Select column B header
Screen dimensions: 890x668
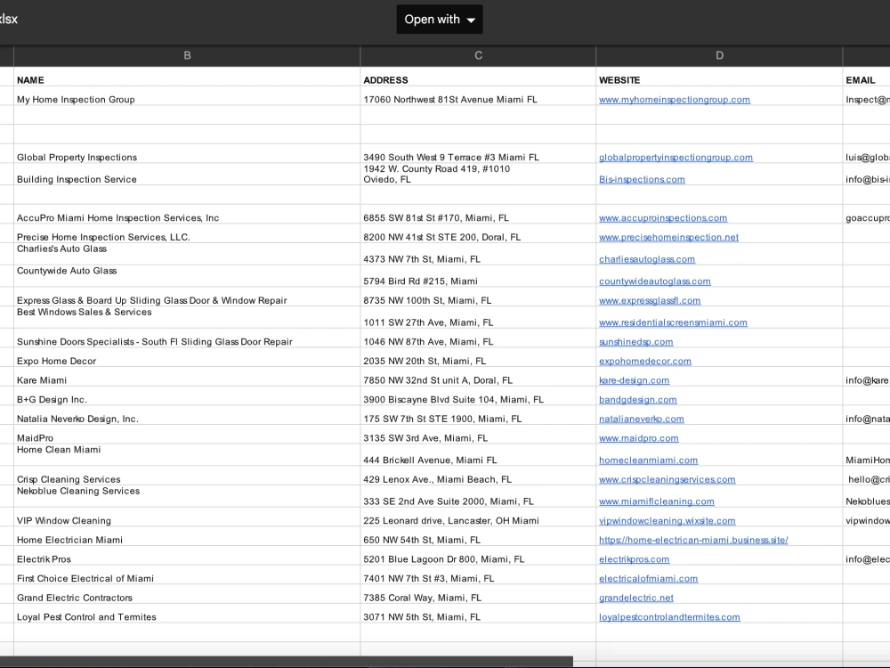point(187,55)
